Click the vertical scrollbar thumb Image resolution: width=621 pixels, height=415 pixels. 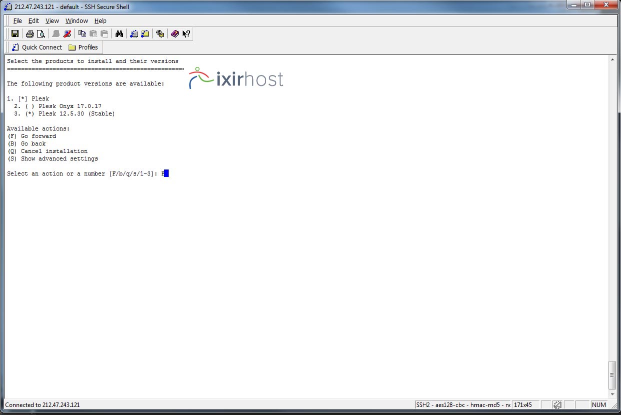(612, 375)
